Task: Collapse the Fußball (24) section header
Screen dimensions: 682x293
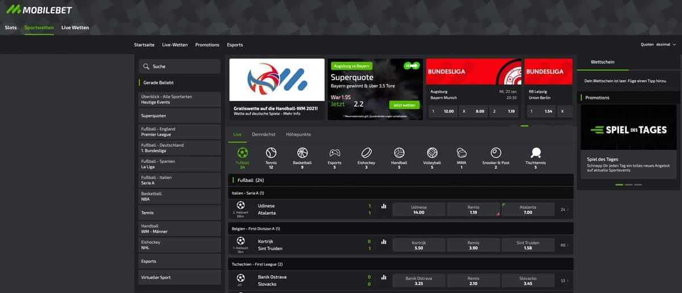Action: (401, 180)
